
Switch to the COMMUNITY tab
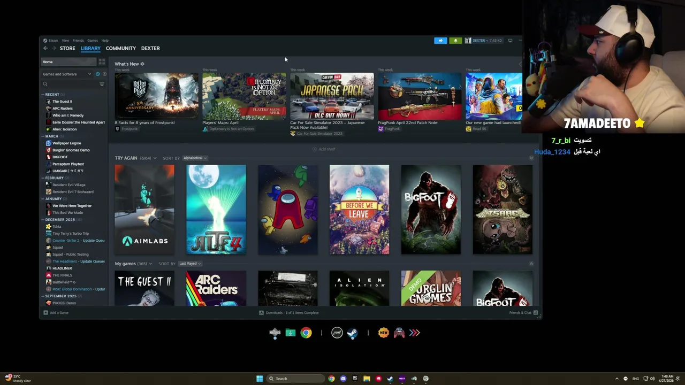(120, 48)
